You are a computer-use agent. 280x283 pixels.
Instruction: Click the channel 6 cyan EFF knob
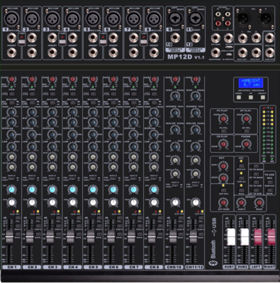pyautogui.click(x=113, y=190)
